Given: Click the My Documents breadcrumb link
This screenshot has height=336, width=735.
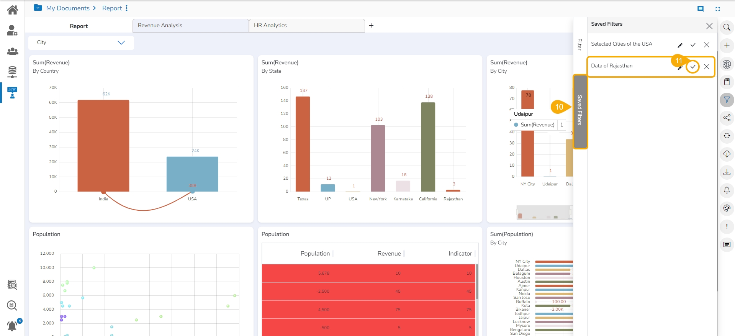Looking at the screenshot, I should point(68,8).
